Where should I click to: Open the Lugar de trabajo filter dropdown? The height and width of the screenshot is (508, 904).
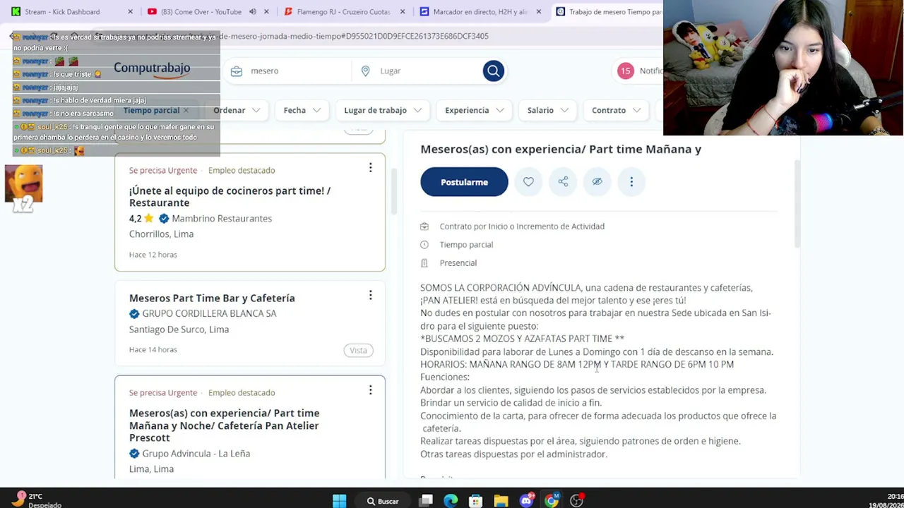[x=382, y=110]
